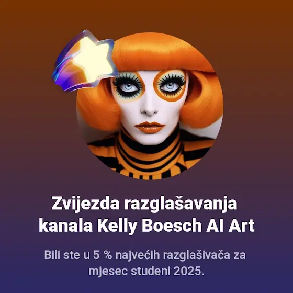The image size is (293, 293).
Task: Click the text 'mjesec studeni 2025.'
Action: coord(146,271)
